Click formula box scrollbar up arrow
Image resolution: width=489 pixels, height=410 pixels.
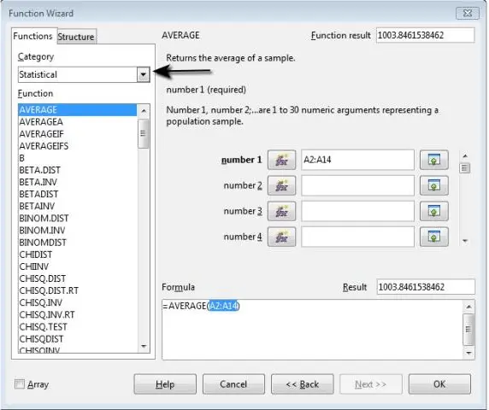468,307
